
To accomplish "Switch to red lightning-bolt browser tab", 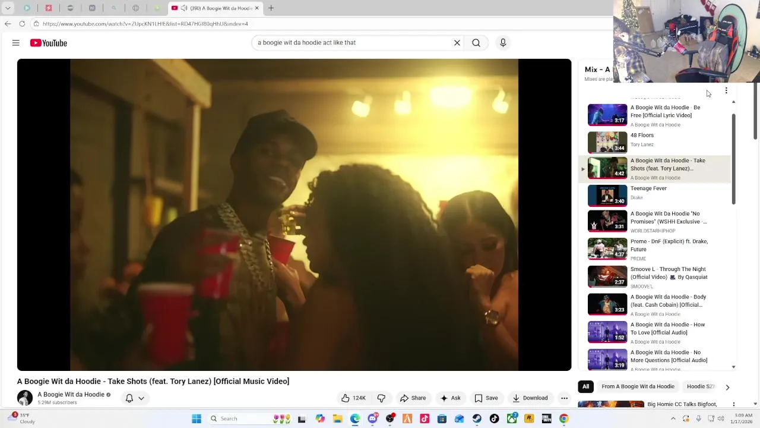I will click(49, 8).
